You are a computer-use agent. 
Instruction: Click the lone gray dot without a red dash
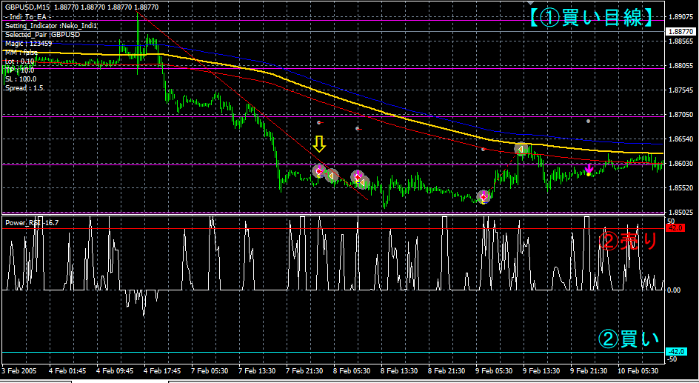pyautogui.click(x=589, y=121)
